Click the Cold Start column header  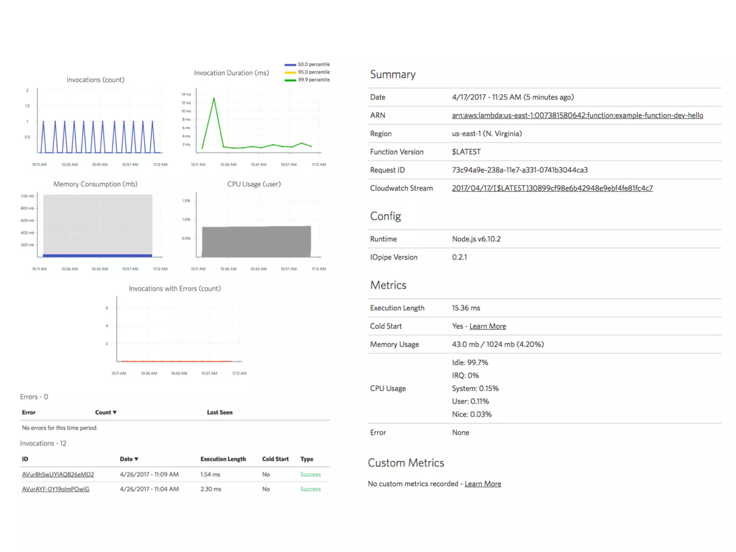point(275,459)
